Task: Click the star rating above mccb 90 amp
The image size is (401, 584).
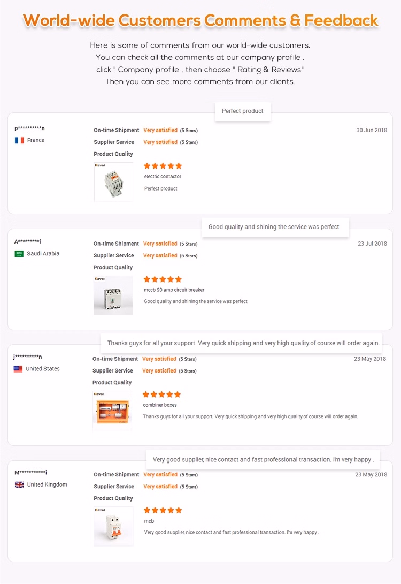Action: coord(163,279)
